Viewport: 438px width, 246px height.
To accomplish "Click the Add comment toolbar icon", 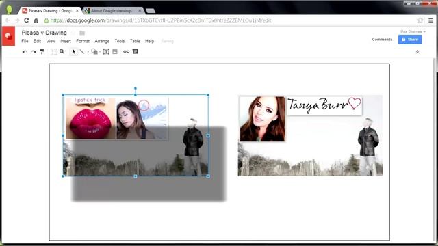I will click(x=136, y=52).
